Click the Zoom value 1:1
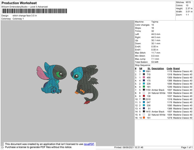 (187, 15)
